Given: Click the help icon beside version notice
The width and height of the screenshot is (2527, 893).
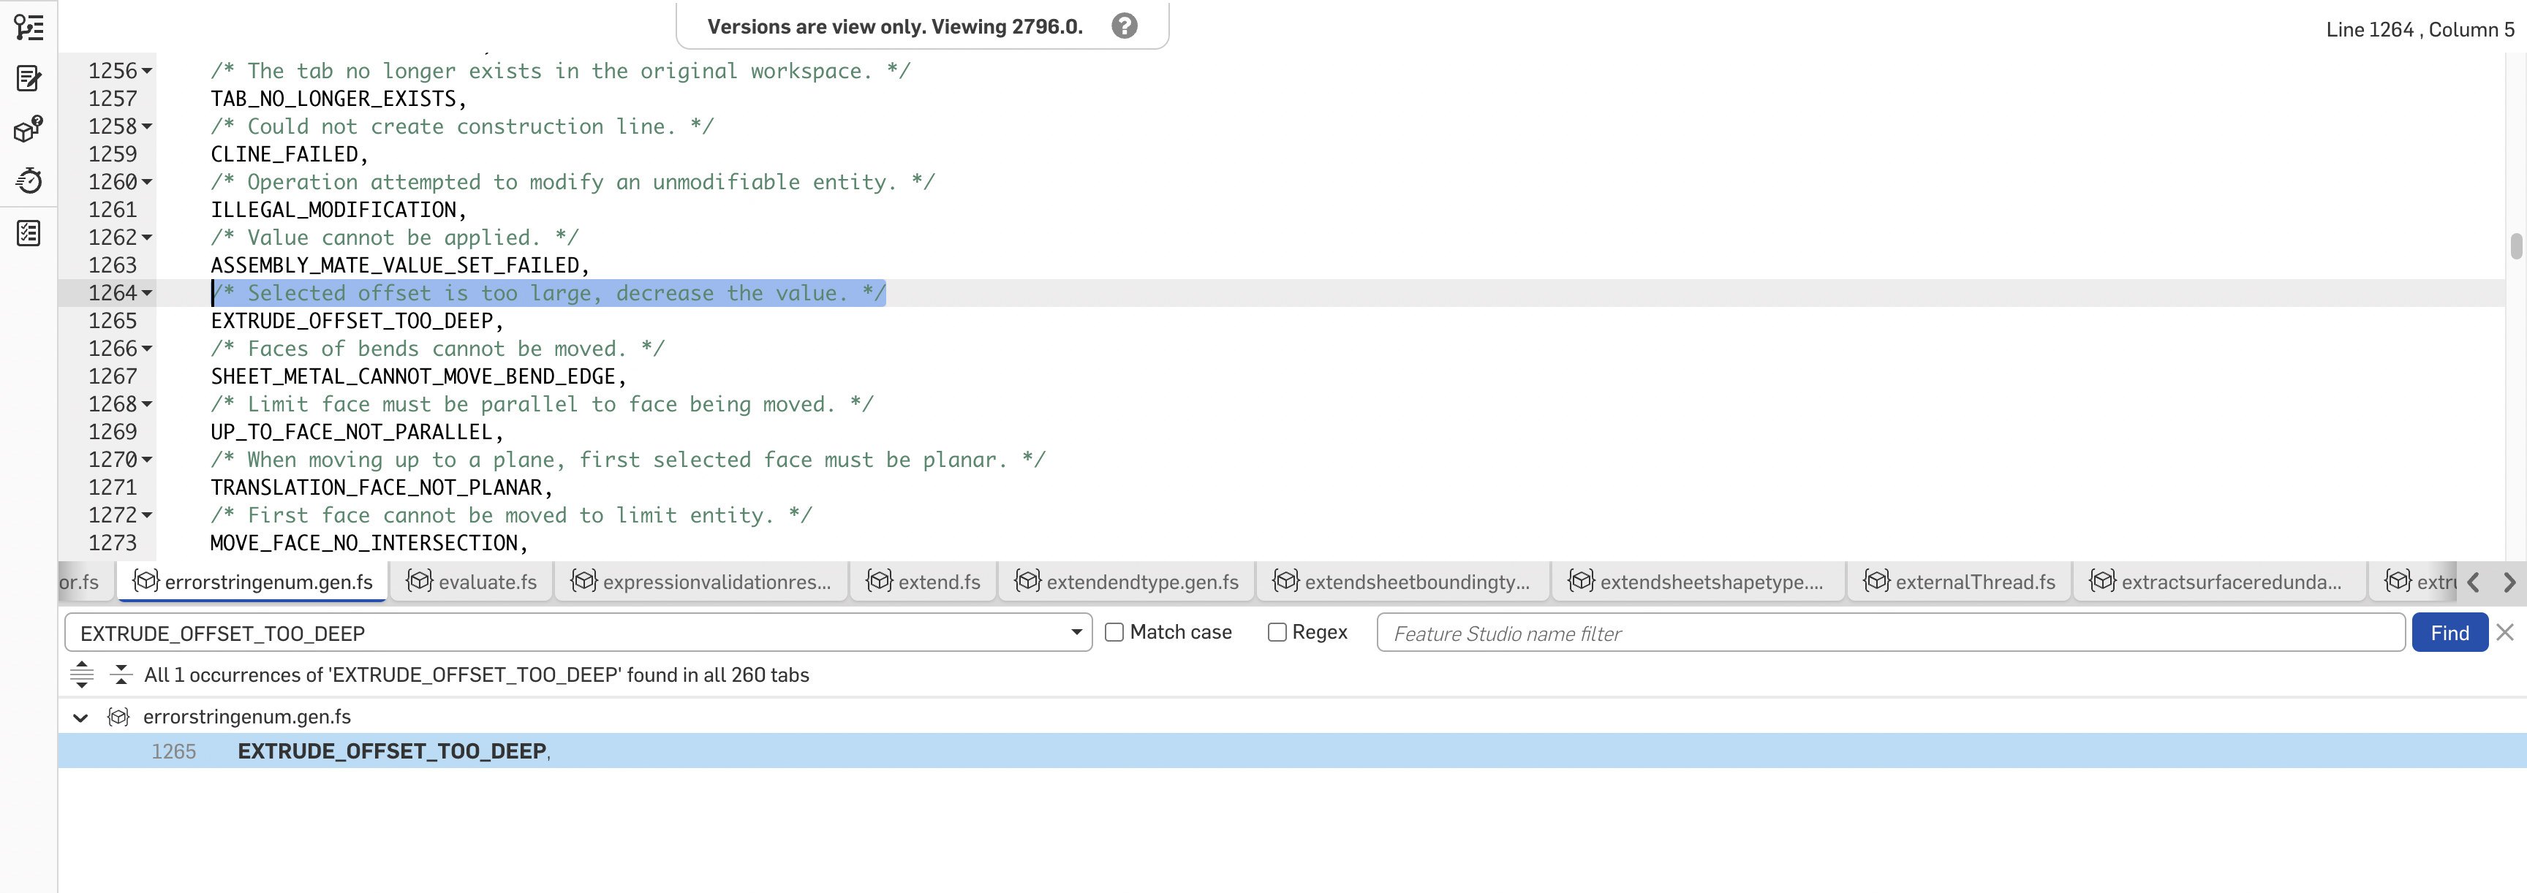Looking at the screenshot, I should coord(1124,26).
